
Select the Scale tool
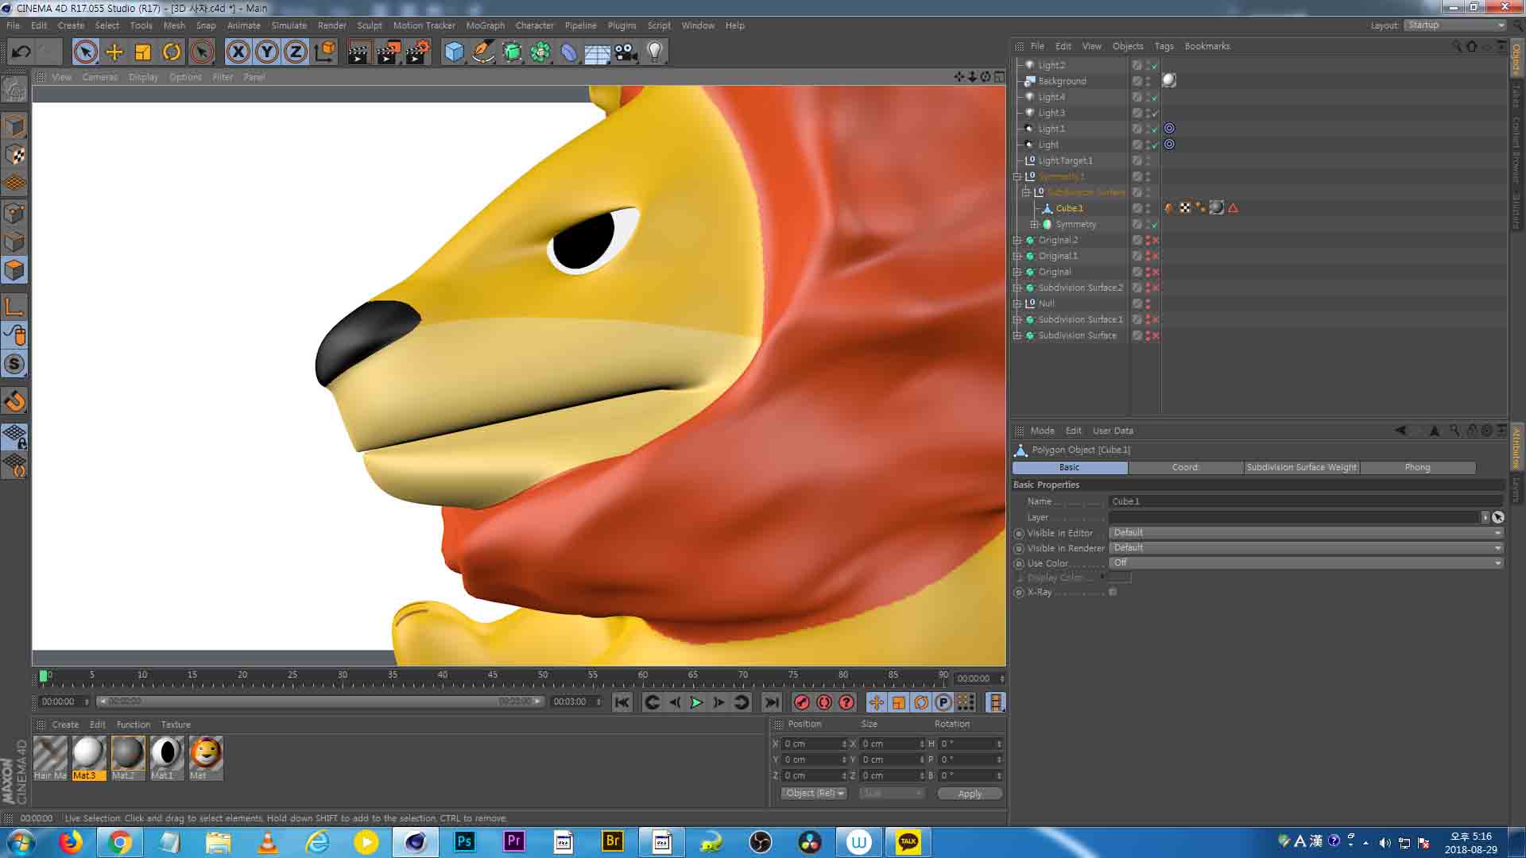tap(143, 52)
